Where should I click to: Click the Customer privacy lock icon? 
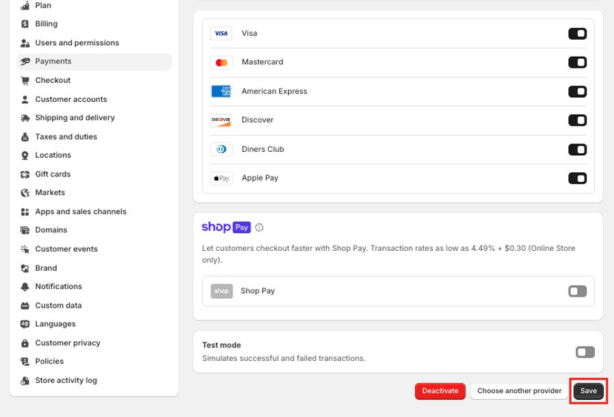pos(25,343)
